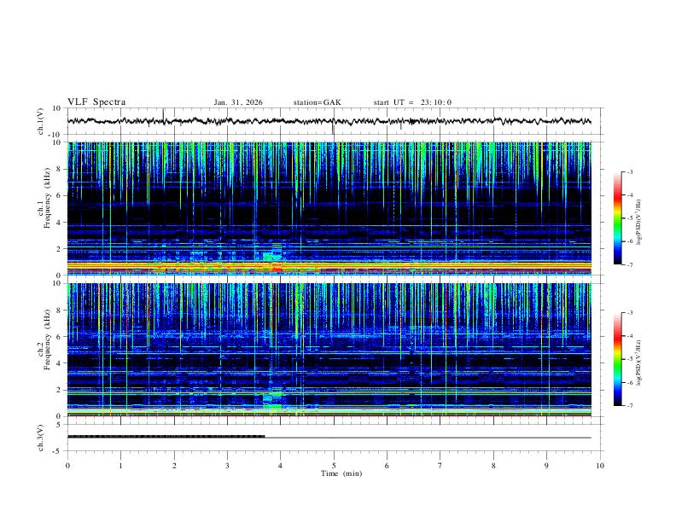Click the "-3" tick on ch.2 color bar
The image size is (676, 522).
click(x=629, y=313)
